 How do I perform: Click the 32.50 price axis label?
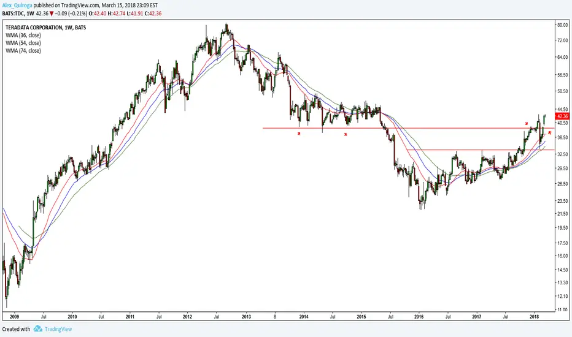tap(563, 154)
